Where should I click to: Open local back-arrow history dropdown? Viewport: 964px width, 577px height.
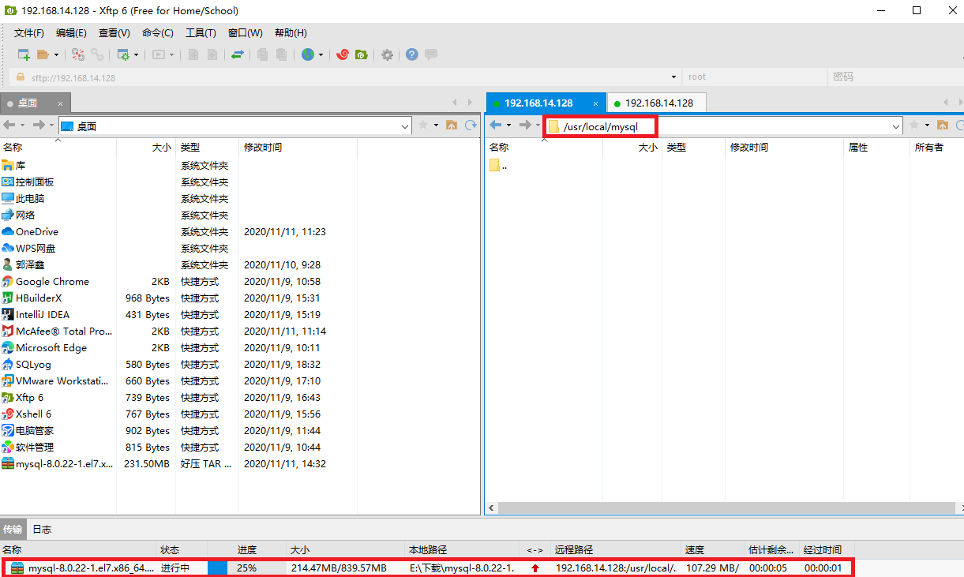click(22, 125)
